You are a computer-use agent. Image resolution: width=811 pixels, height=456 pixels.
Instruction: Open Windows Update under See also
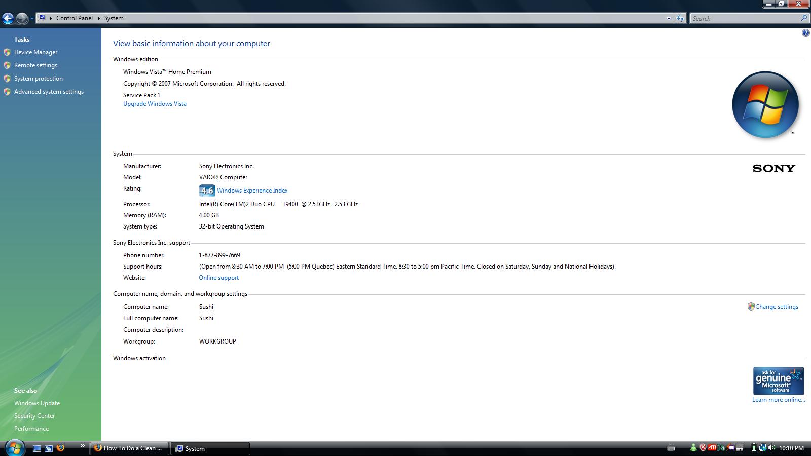coord(37,403)
